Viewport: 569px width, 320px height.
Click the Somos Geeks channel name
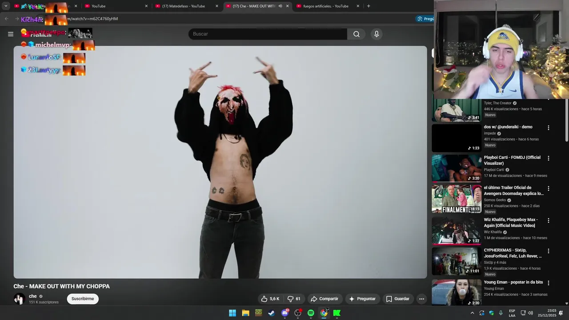[x=495, y=200]
